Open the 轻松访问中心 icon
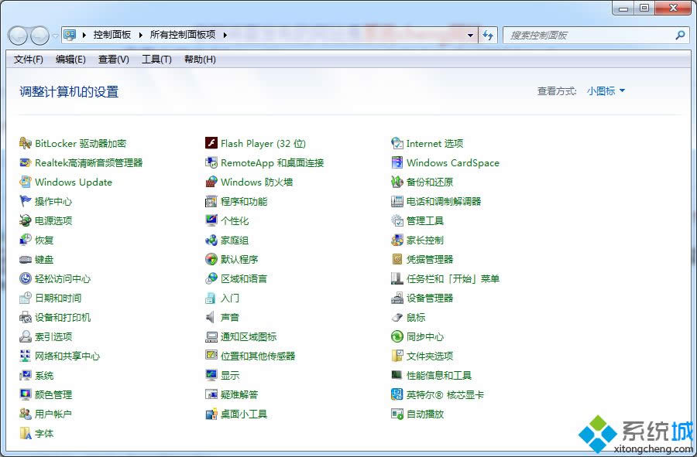Screen dimensions: 697x457 (26, 278)
